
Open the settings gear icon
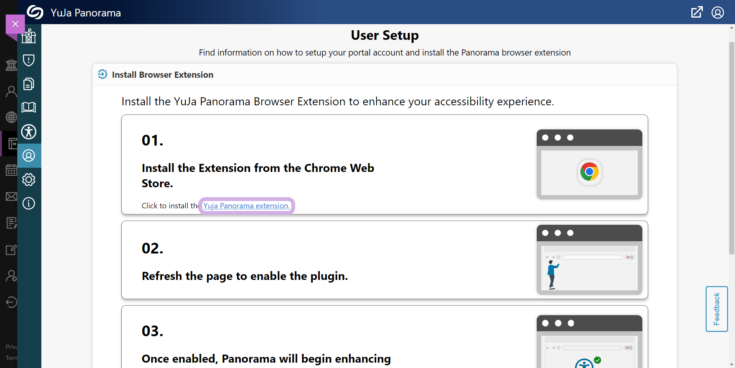coord(29,179)
